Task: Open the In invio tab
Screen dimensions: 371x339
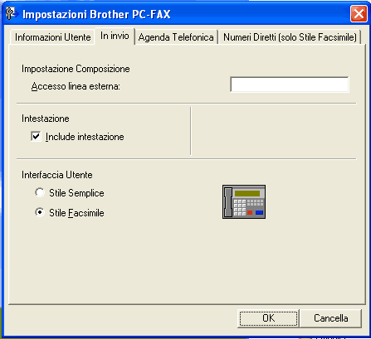Action: point(115,36)
